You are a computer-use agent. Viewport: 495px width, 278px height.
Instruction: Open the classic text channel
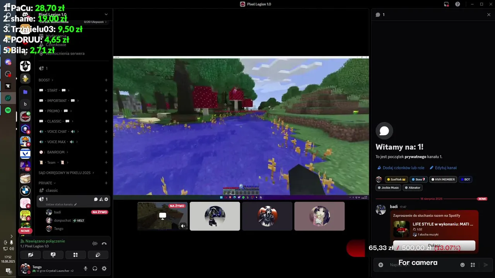(x=73, y=190)
